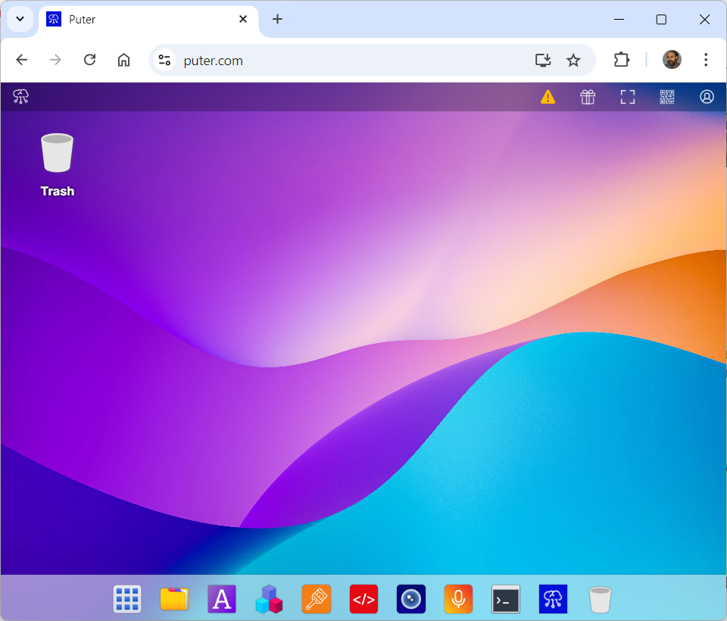This screenshot has height=621, width=727.
Task: Launch the camera app from the dock
Action: [411, 599]
